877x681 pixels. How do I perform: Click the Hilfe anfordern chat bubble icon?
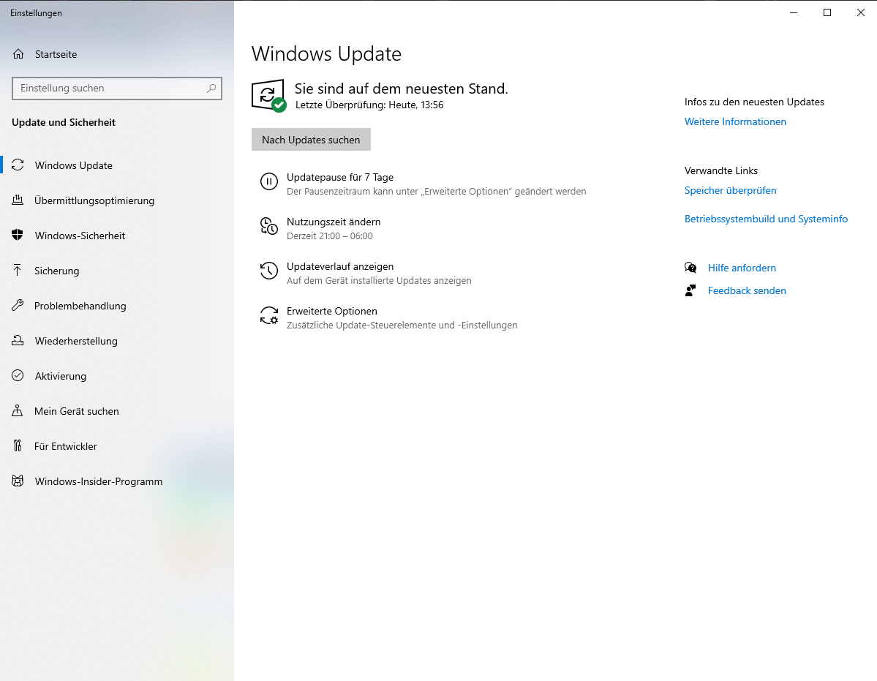pos(690,268)
